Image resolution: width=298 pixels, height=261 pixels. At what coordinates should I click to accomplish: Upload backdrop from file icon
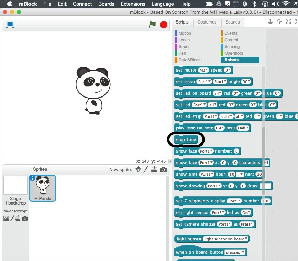(x=18, y=218)
